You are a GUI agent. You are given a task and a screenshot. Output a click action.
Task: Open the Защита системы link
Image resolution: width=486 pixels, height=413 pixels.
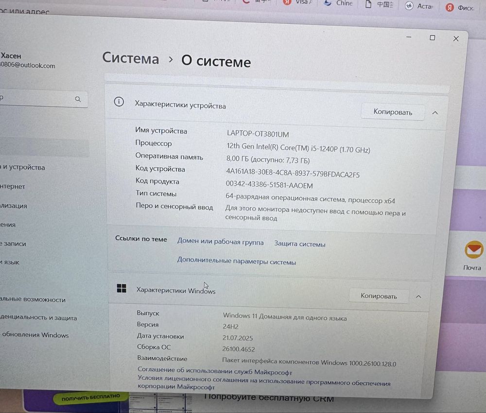point(300,244)
